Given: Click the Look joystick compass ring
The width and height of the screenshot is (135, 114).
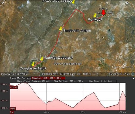Looking at the screenshot, I should pyautogui.click(x=127, y=9).
